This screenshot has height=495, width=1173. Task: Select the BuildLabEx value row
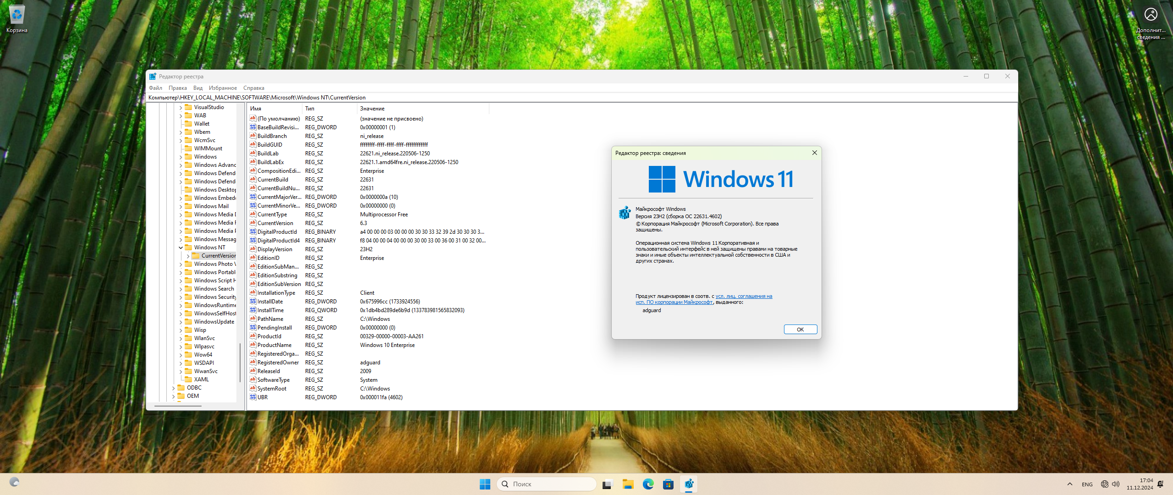(x=367, y=162)
